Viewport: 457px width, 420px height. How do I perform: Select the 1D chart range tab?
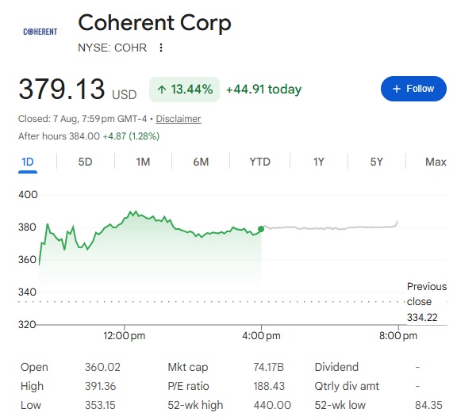(28, 162)
